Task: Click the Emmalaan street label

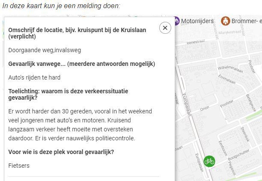Action: pos(226,79)
